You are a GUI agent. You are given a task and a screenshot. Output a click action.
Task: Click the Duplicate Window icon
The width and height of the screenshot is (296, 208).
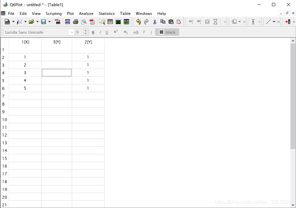(x=67, y=22)
